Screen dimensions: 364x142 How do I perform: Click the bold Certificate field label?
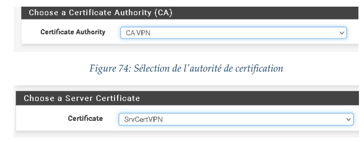click(x=85, y=118)
